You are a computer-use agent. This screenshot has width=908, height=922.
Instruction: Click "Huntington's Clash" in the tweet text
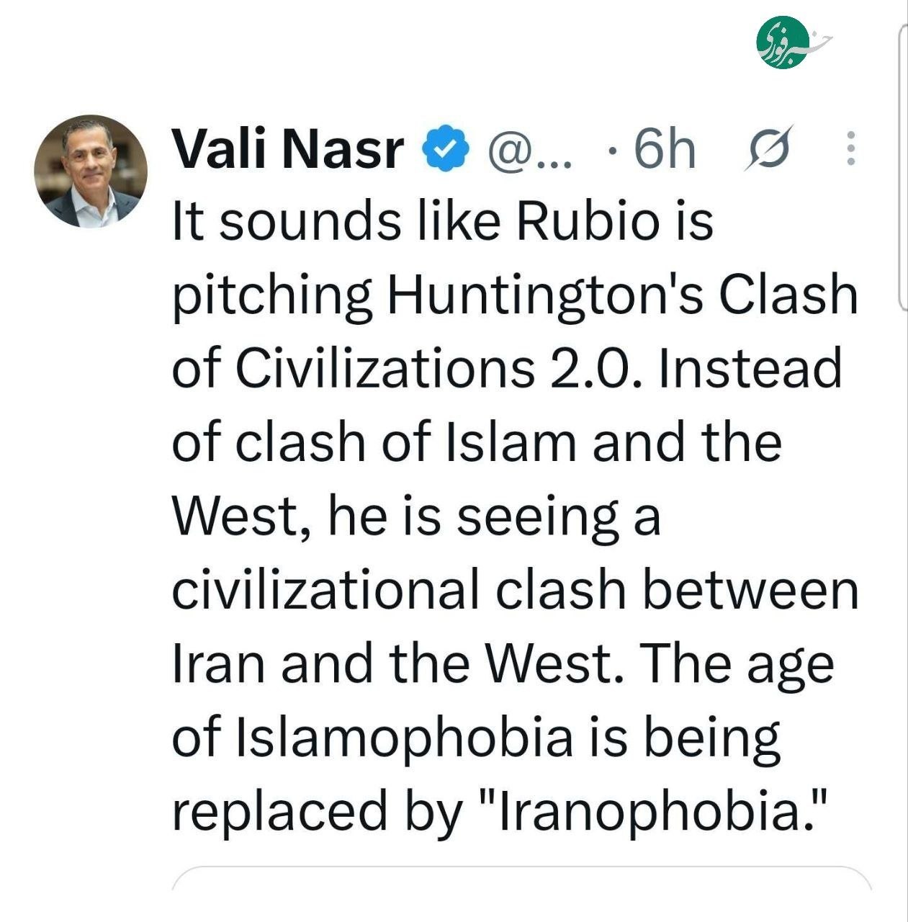click(624, 295)
